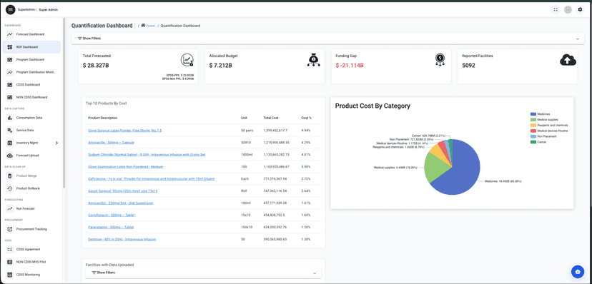
Task: Click the Funding Gap coin icon
Action: 440,59
